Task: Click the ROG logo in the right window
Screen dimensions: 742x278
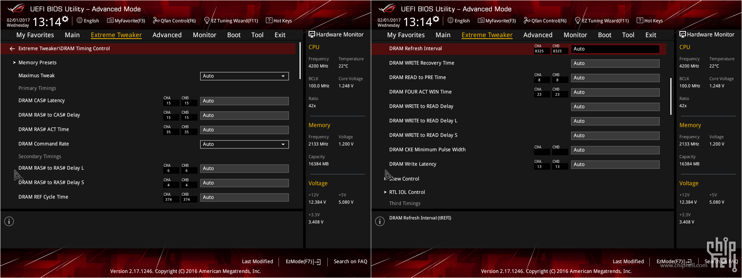Action: [387, 8]
